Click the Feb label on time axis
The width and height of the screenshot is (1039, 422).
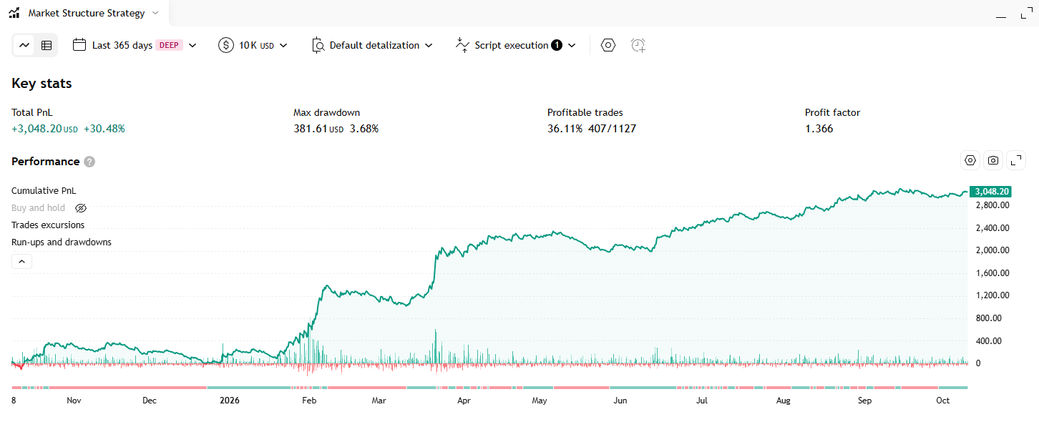coord(309,401)
